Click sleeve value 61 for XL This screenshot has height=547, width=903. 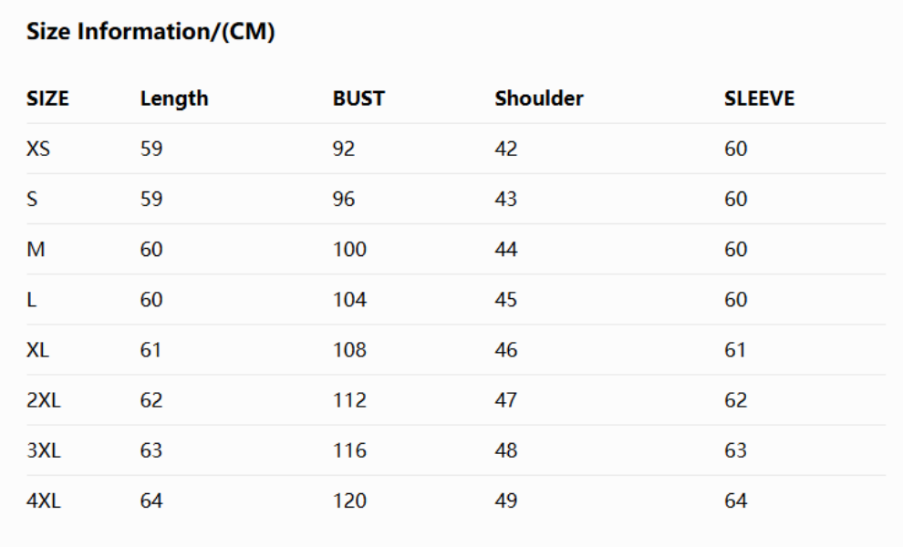[x=735, y=349]
